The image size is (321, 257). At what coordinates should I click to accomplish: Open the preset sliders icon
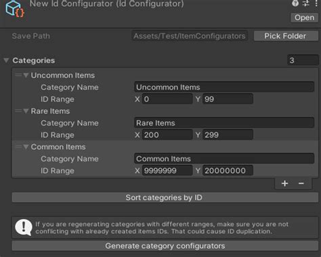tap(306, 3)
